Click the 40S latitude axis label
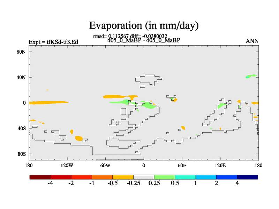 23,128
